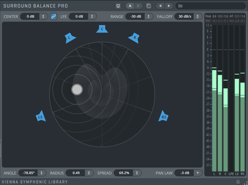
Task: Click the gray panner position handle
Action: 77,90
